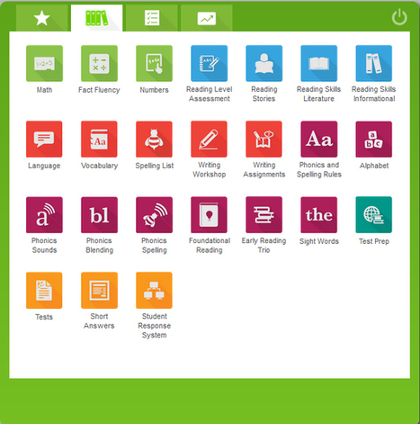Open Student Response System tile

coord(154,290)
